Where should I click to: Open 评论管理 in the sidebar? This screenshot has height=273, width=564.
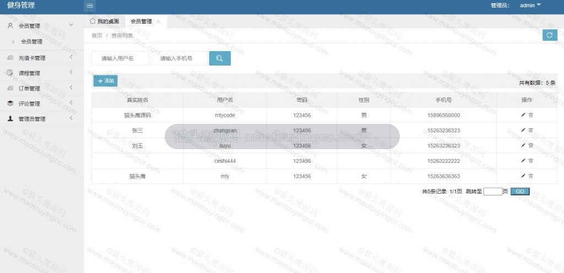pyautogui.click(x=30, y=104)
